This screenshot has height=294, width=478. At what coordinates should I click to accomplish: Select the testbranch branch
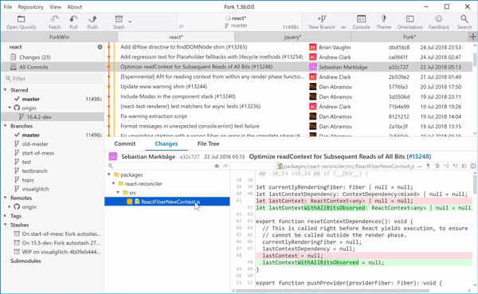[x=34, y=171]
